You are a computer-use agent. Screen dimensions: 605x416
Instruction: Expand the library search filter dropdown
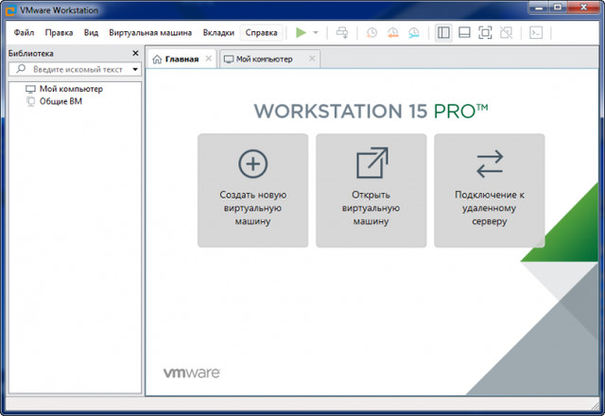(x=135, y=70)
